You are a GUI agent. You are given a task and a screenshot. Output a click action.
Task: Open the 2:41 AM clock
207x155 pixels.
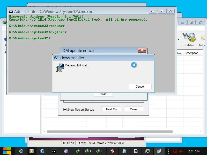click(x=194, y=151)
